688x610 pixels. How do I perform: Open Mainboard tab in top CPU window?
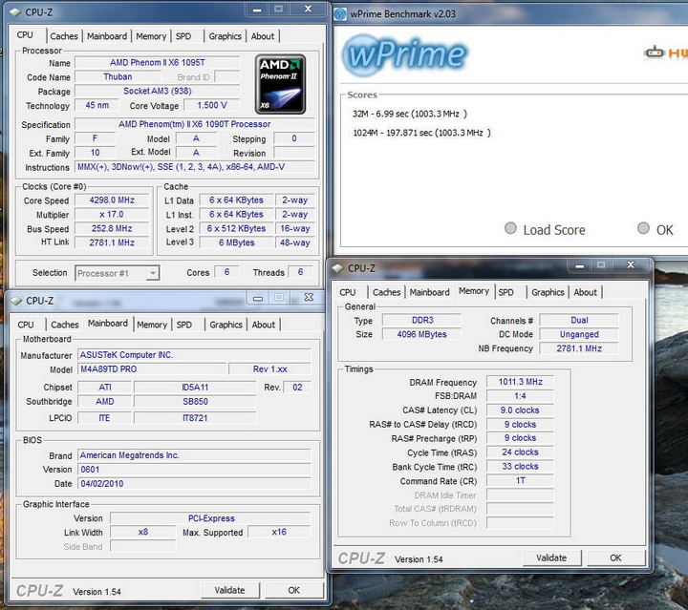(107, 36)
